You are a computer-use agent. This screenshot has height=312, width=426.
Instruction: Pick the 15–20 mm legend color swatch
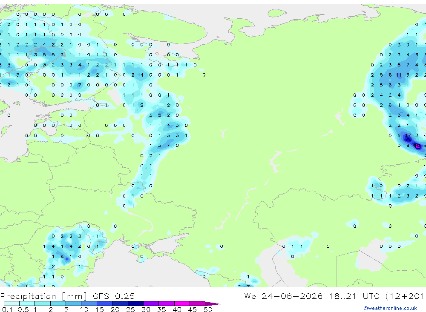click(104, 303)
